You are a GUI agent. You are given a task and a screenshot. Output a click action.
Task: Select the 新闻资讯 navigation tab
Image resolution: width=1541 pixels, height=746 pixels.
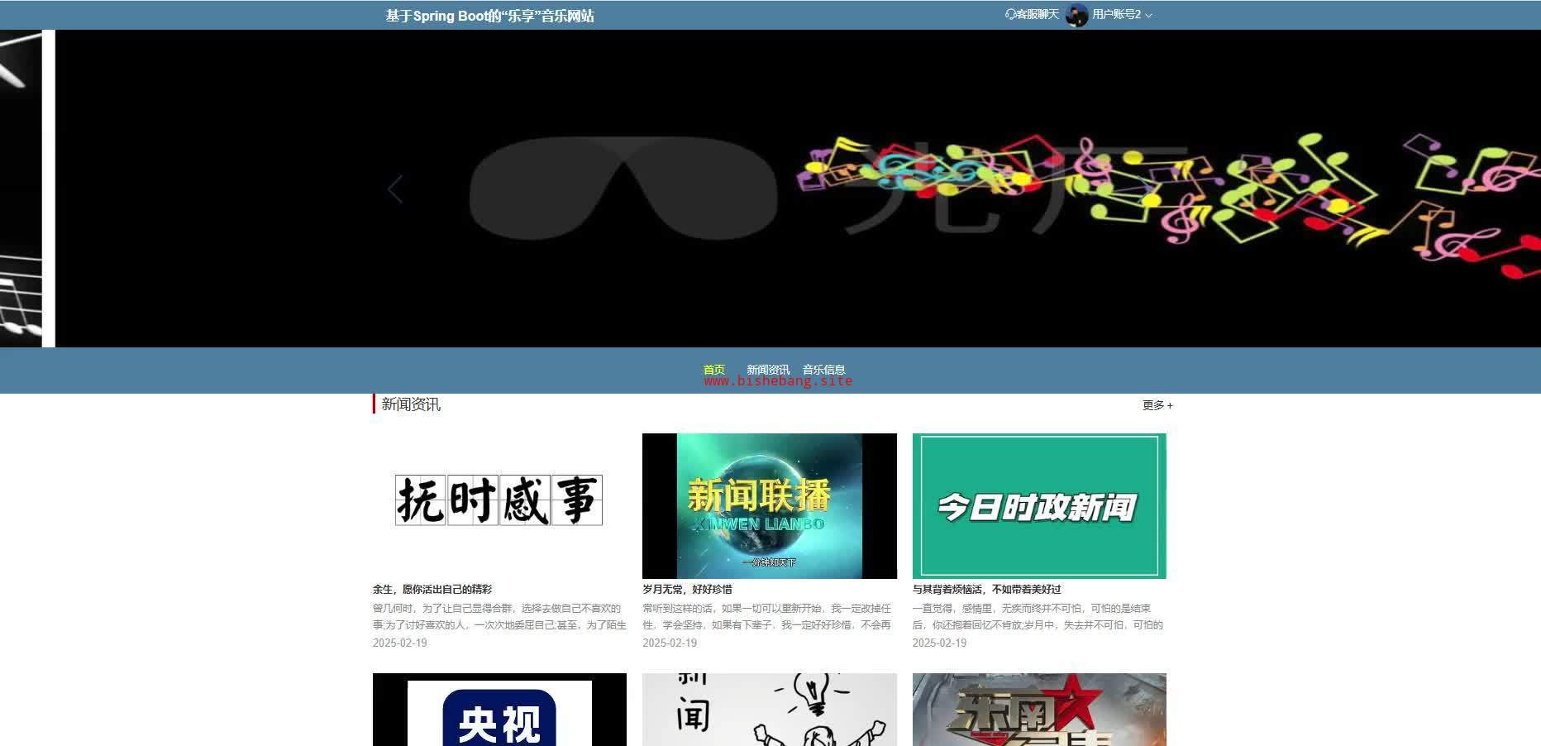[x=768, y=370]
